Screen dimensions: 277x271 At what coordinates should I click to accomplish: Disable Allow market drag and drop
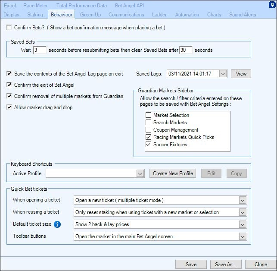[9, 107]
